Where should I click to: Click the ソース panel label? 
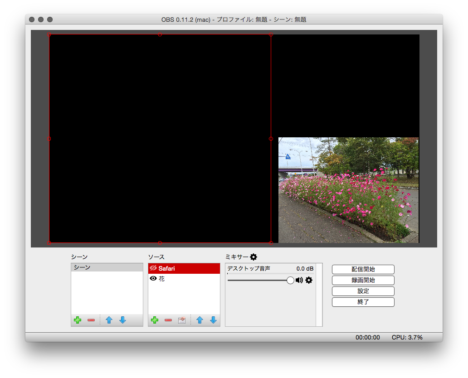156,257
